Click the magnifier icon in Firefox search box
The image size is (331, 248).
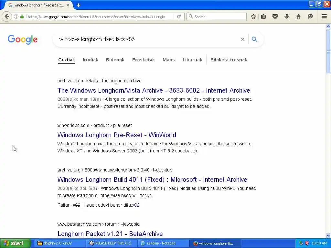click(191, 16)
